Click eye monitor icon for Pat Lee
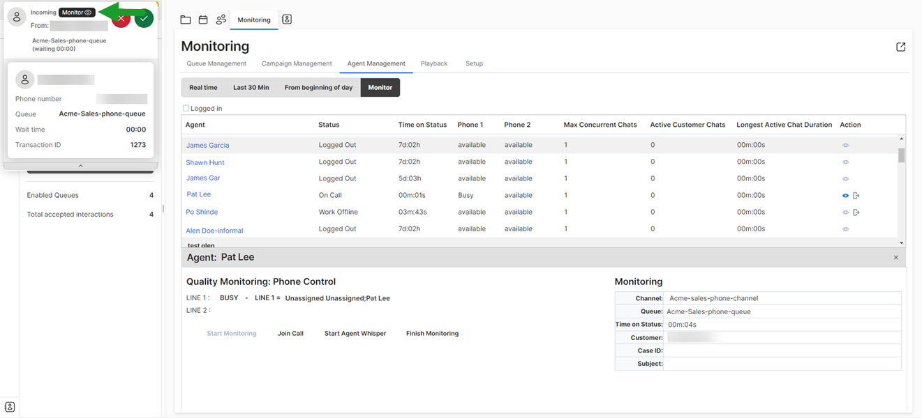The image size is (922, 418). 845,196
